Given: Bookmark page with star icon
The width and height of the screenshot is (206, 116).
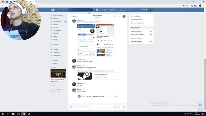Looking at the screenshot, I should tap(187, 6).
